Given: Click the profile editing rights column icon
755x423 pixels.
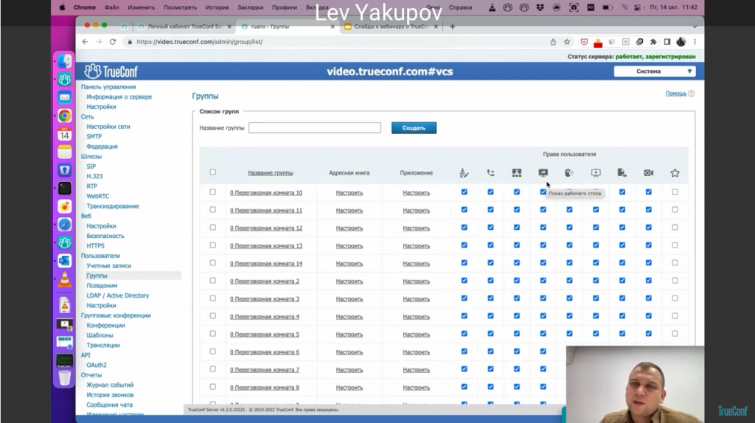Looking at the screenshot, I should point(465,172).
